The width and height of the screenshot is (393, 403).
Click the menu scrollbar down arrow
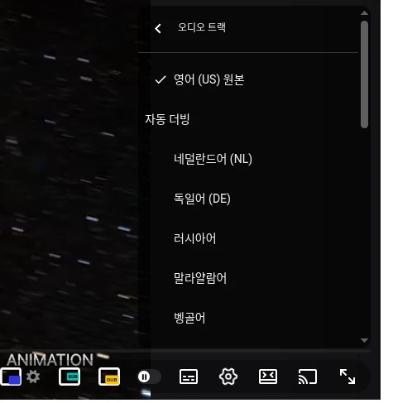[x=364, y=340]
